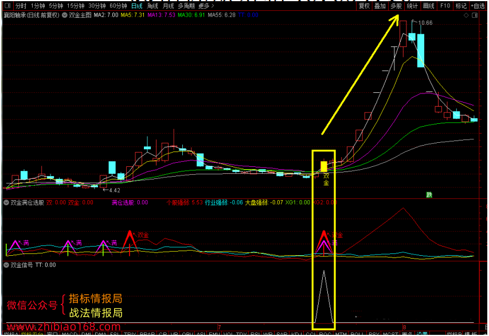The image size is (489, 336).
Task: Click the diamond icon in chart header
Action: (466, 15)
